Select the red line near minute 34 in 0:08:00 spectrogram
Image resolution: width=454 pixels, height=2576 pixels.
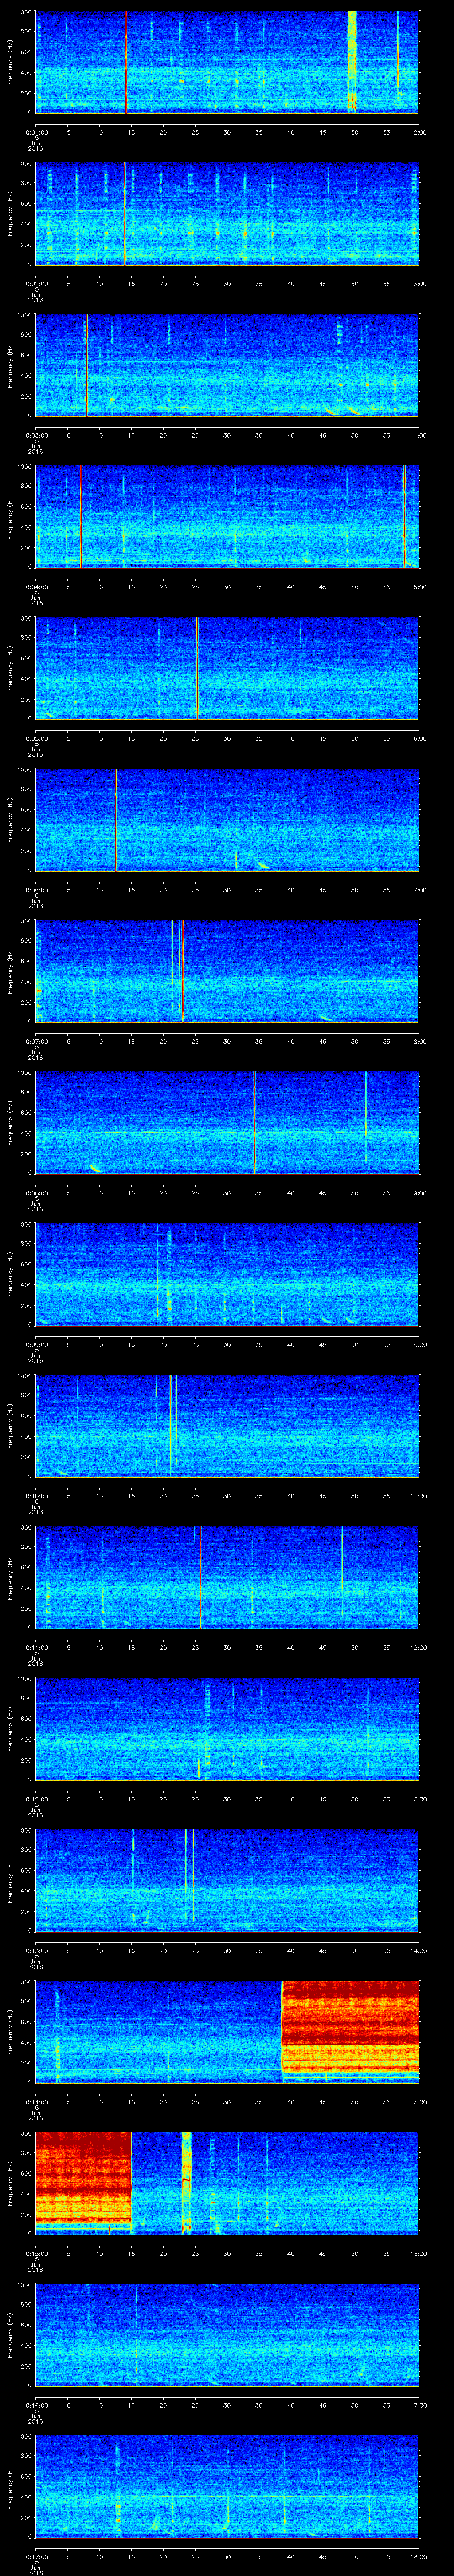pos(254,1123)
